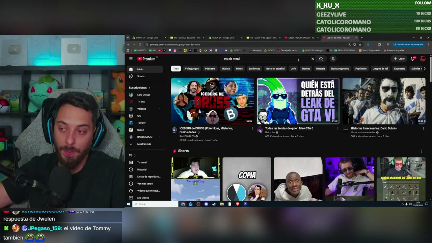This screenshot has height=243, width=432.
Task: Select the Inicio sidebar item
Action: coord(144,69)
